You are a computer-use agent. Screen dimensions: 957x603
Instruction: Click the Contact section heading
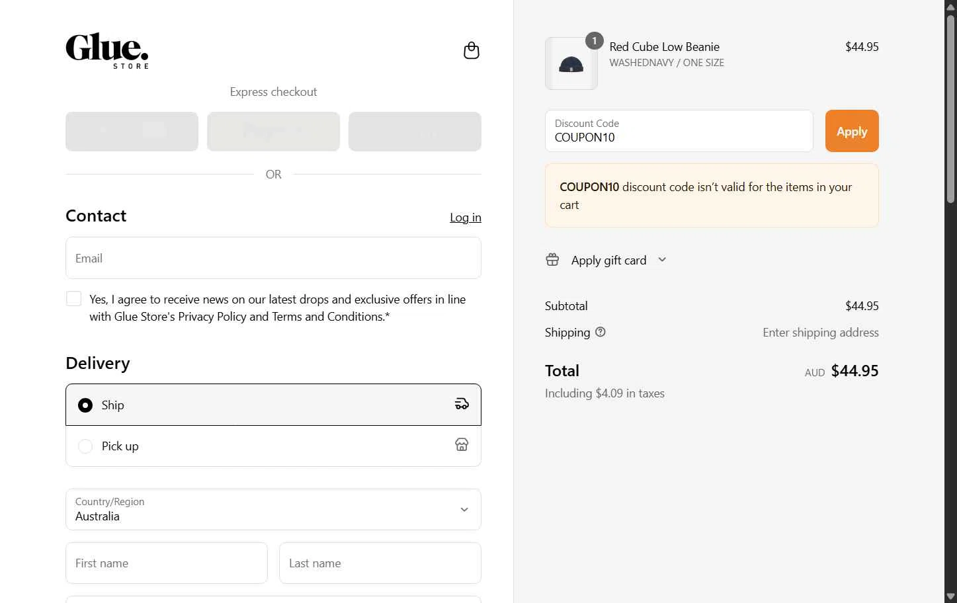click(96, 216)
